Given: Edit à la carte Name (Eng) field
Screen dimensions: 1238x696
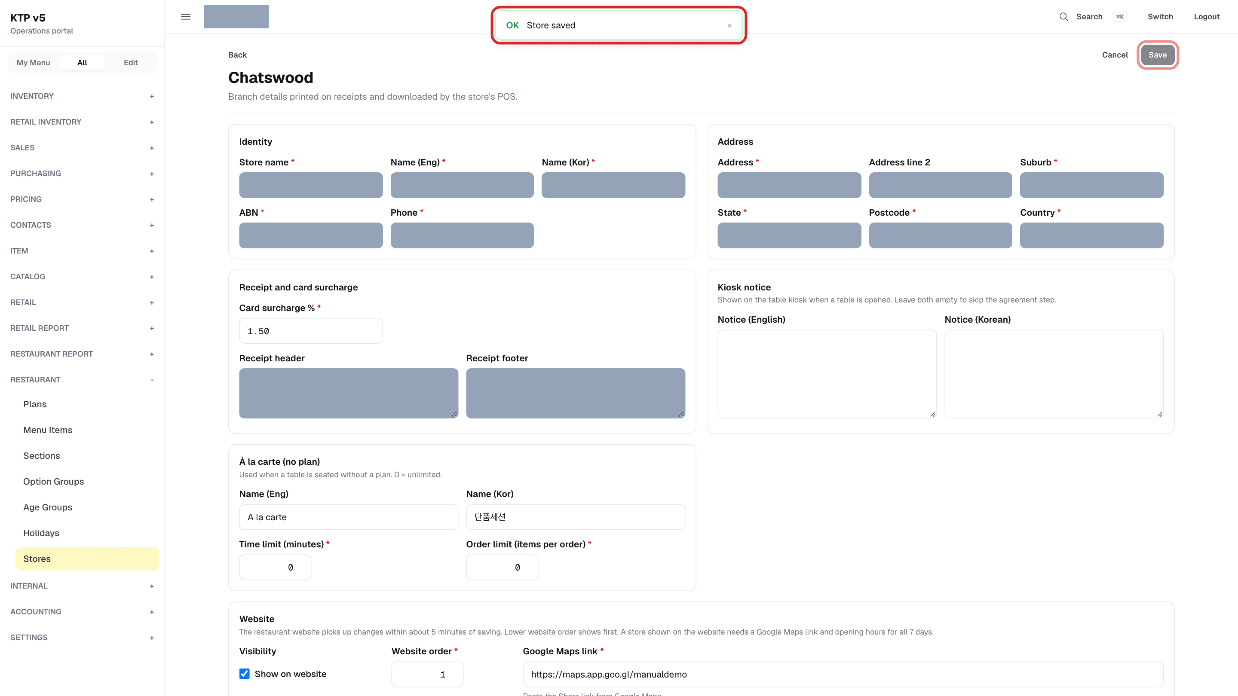Looking at the screenshot, I should tap(349, 517).
